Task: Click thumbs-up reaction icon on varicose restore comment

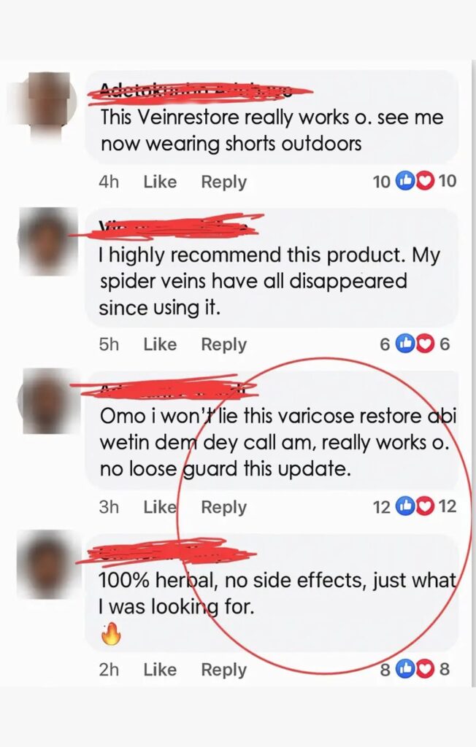Action: 405,506
